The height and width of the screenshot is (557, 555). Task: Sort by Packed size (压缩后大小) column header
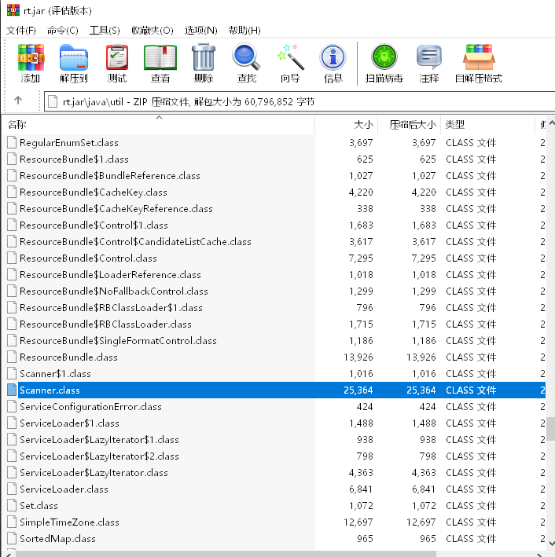(x=410, y=125)
